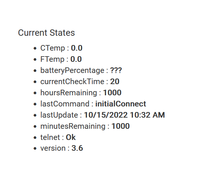212x182 pixels.
Task: Select the lastUpdate label
Action: click(59, 115)
